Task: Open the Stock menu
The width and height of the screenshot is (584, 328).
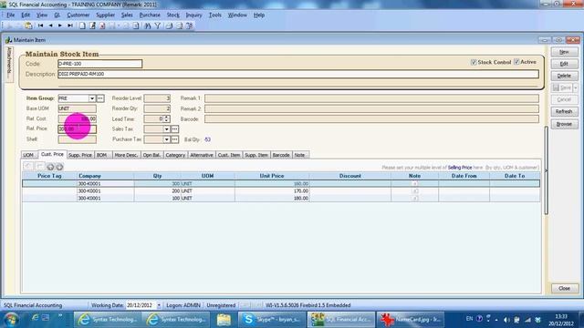Action: (x=172, y=15)
